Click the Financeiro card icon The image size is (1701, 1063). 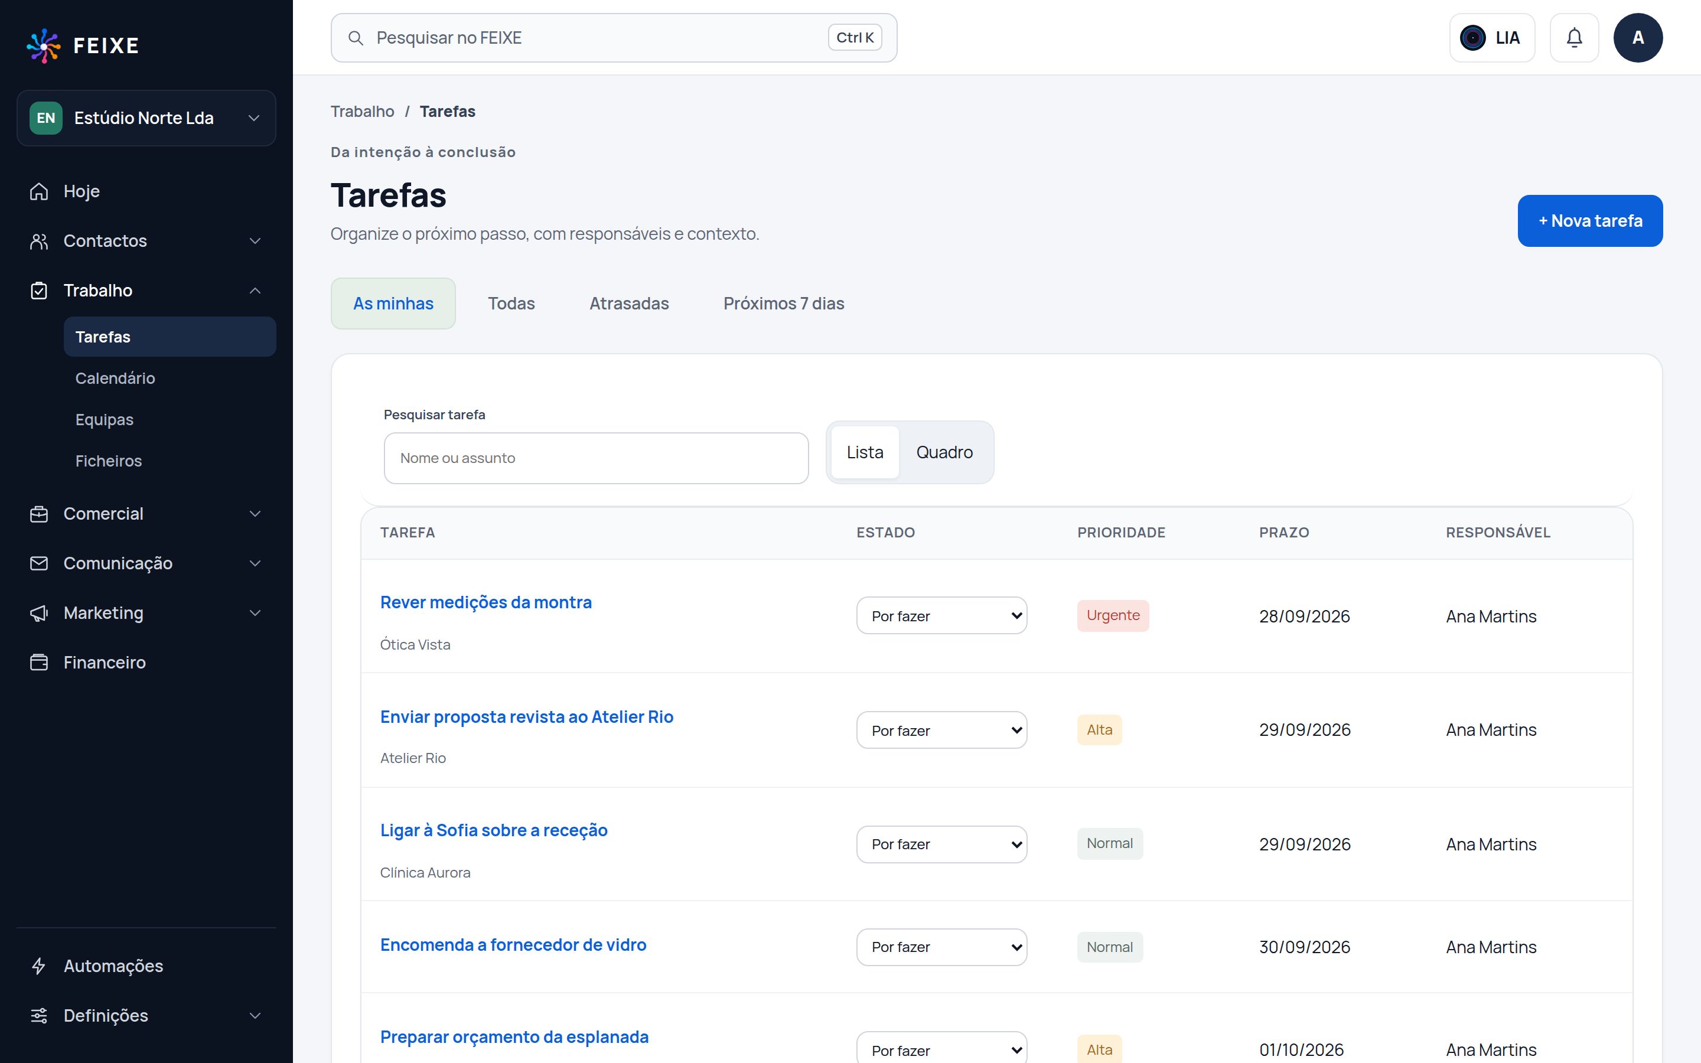40,662
